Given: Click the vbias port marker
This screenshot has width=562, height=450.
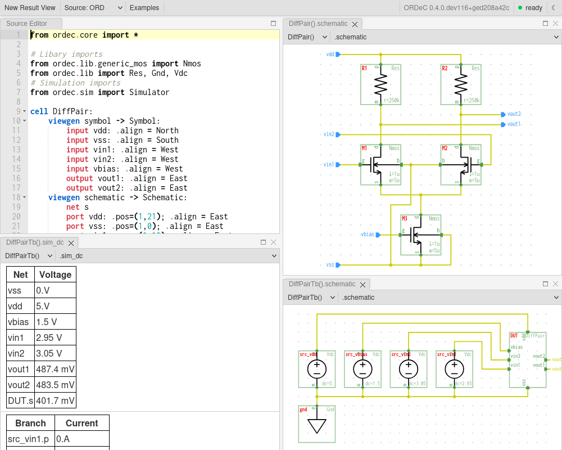Looking at the screenshot, I should tap(378, 235).
